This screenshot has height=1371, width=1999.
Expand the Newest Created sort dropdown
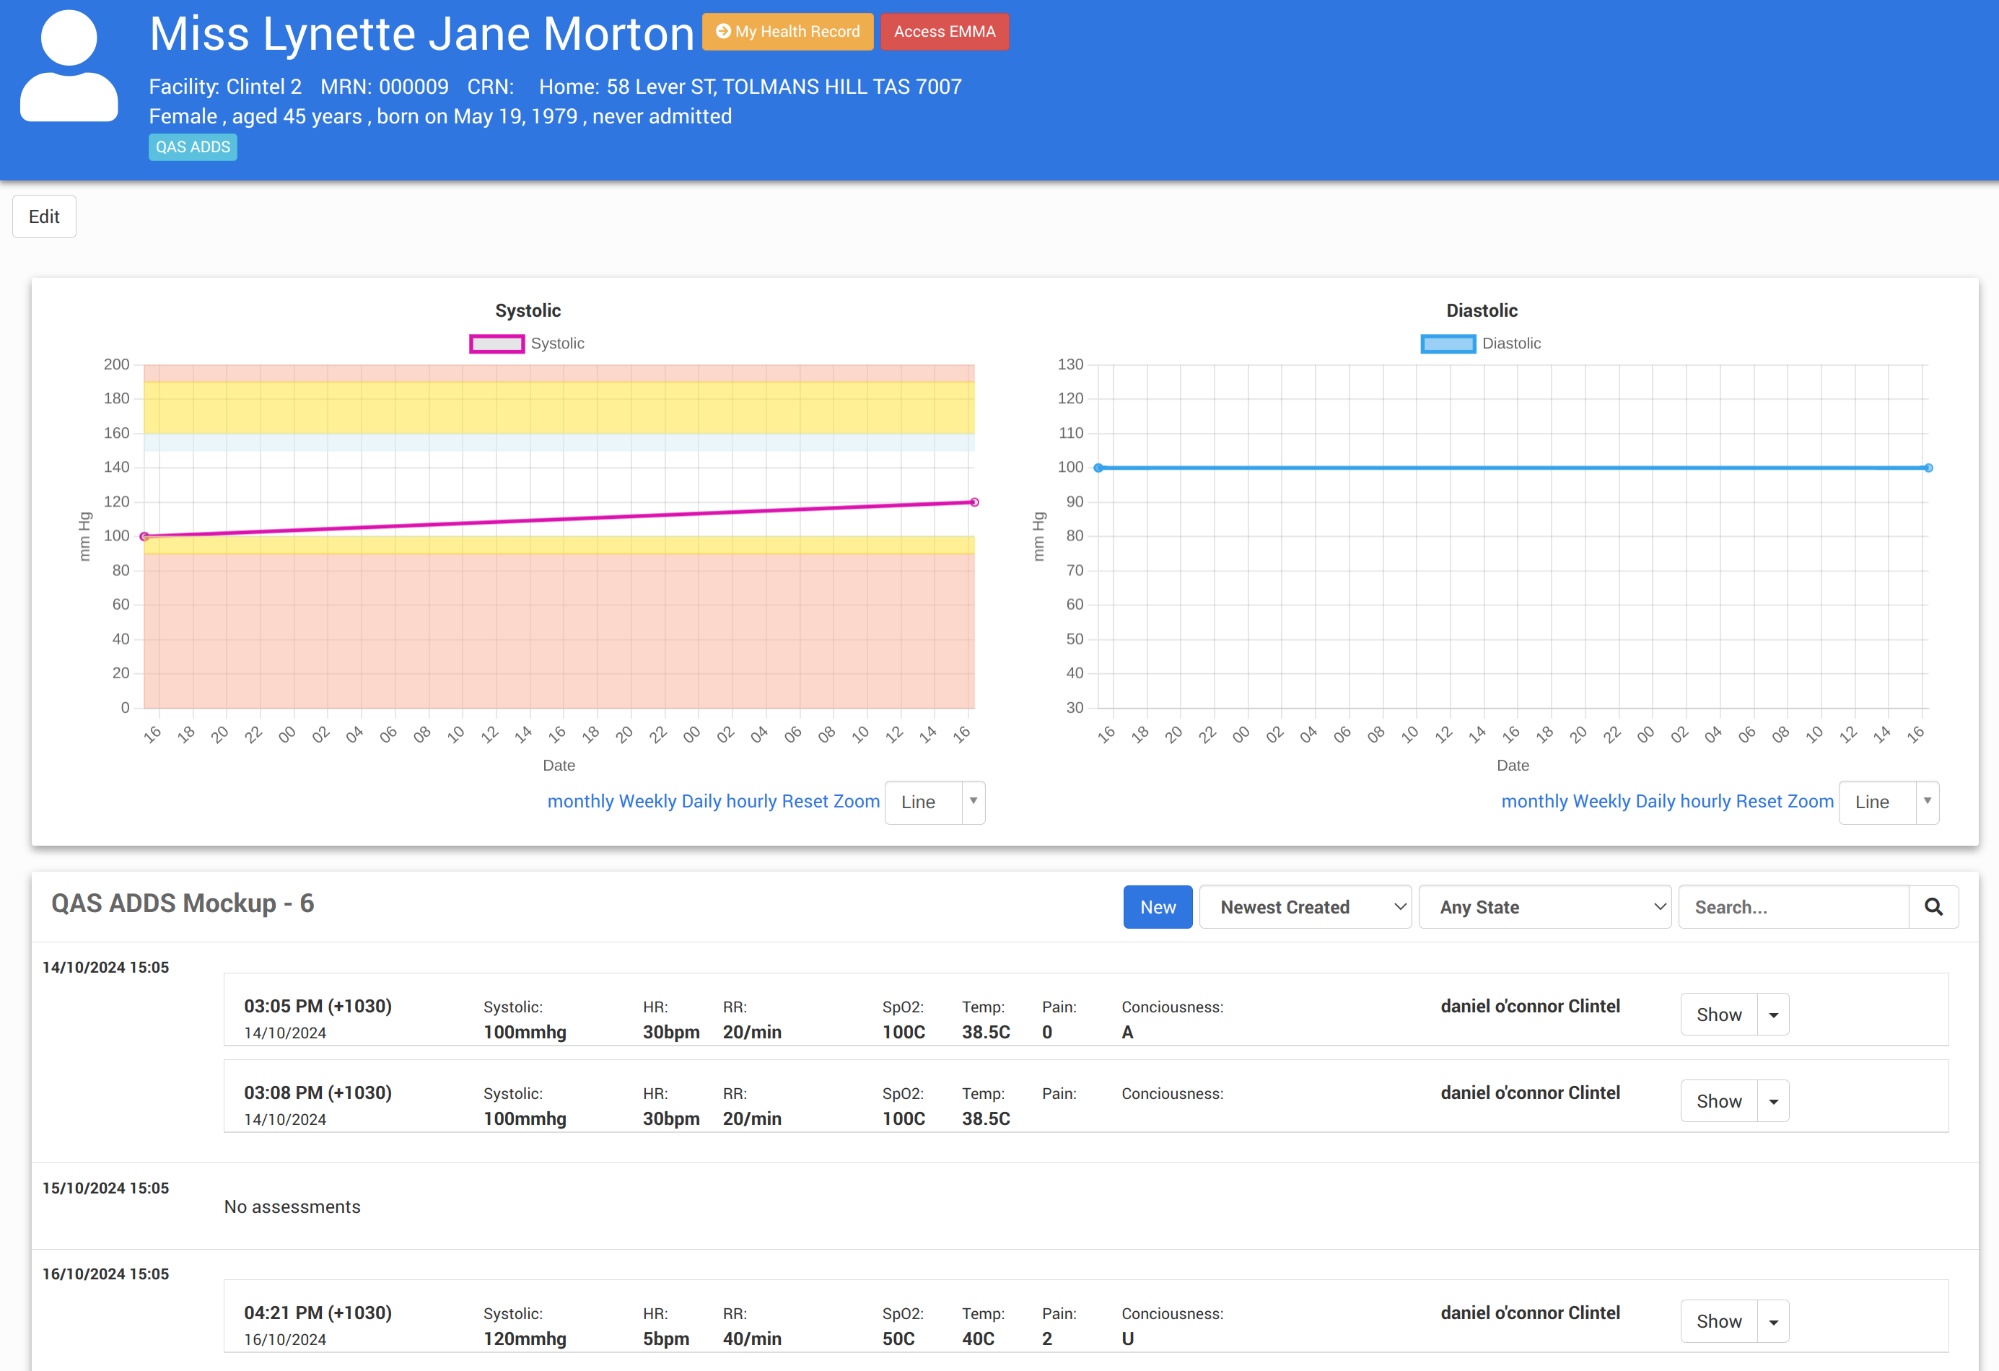click(x=1304, y=906)
